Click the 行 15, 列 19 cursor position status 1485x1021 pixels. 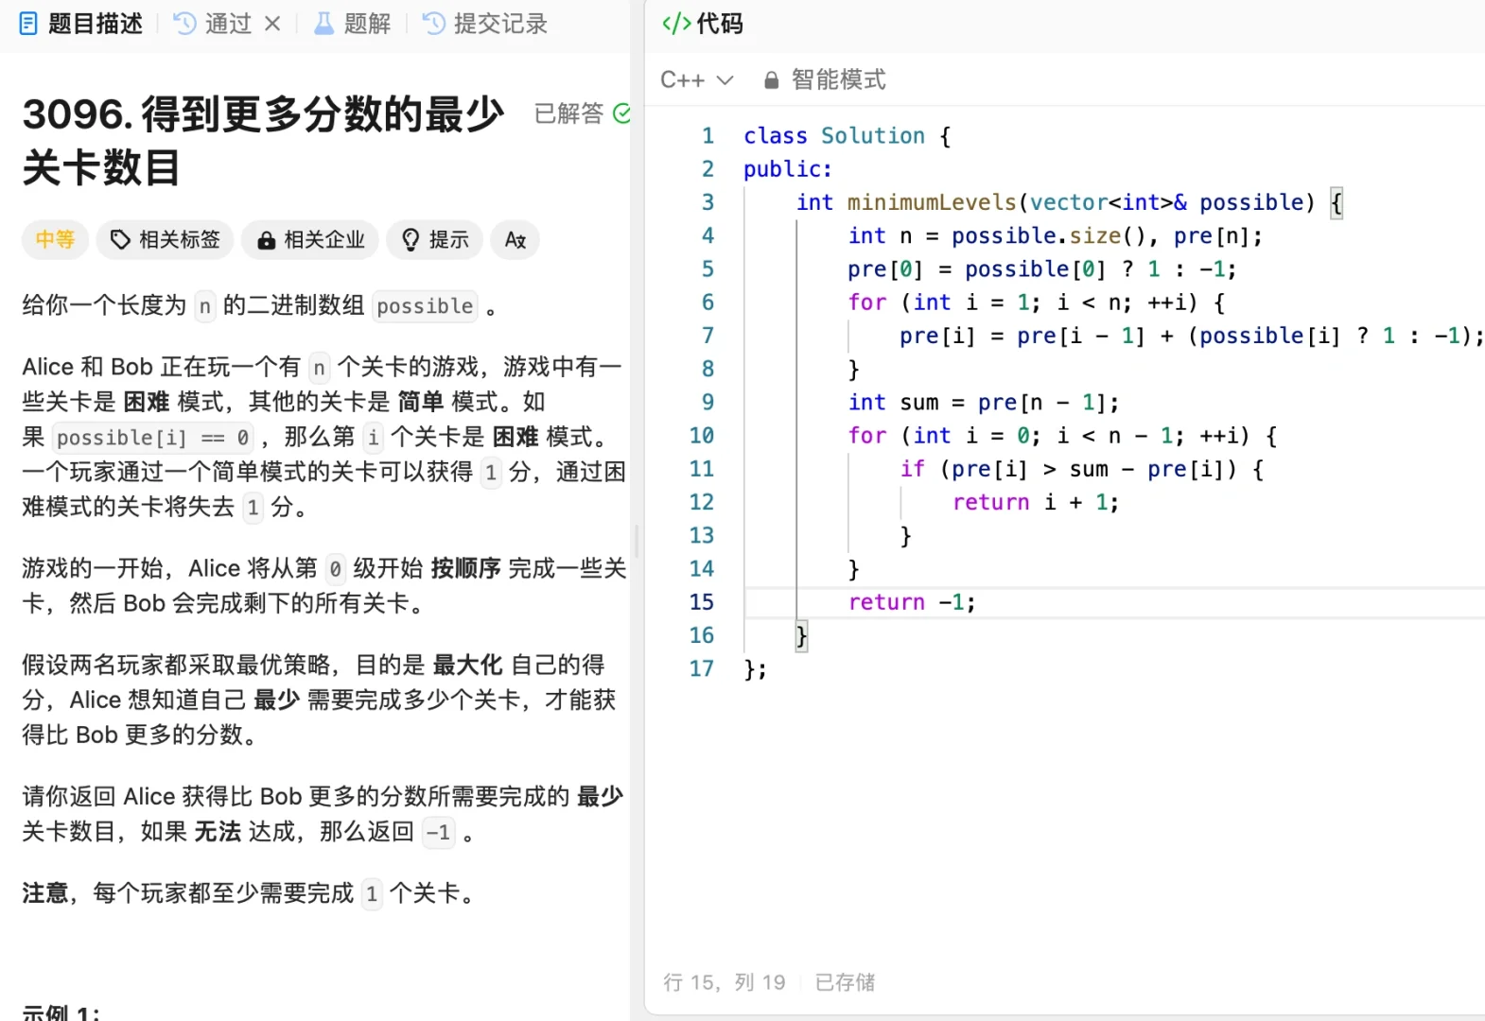pyautogui.click(x=725, y=982)
